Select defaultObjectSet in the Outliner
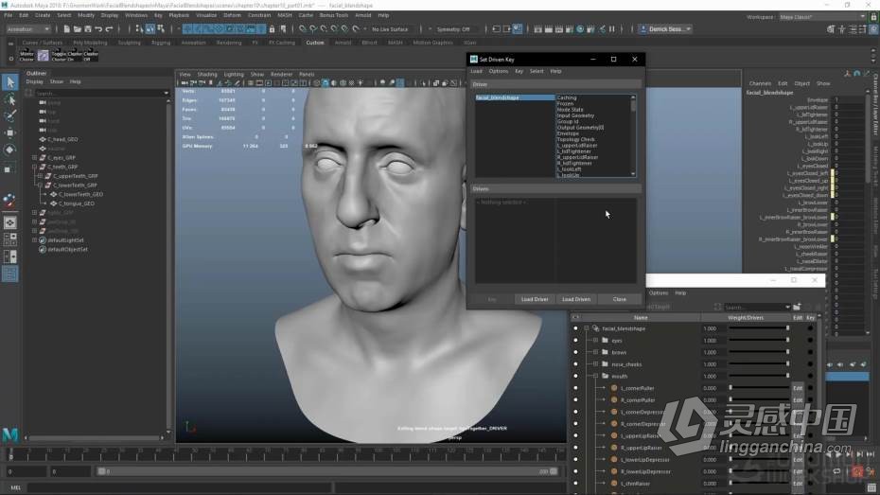The width and height of the screenshot is (880, 495). click(x=67, y=249)
